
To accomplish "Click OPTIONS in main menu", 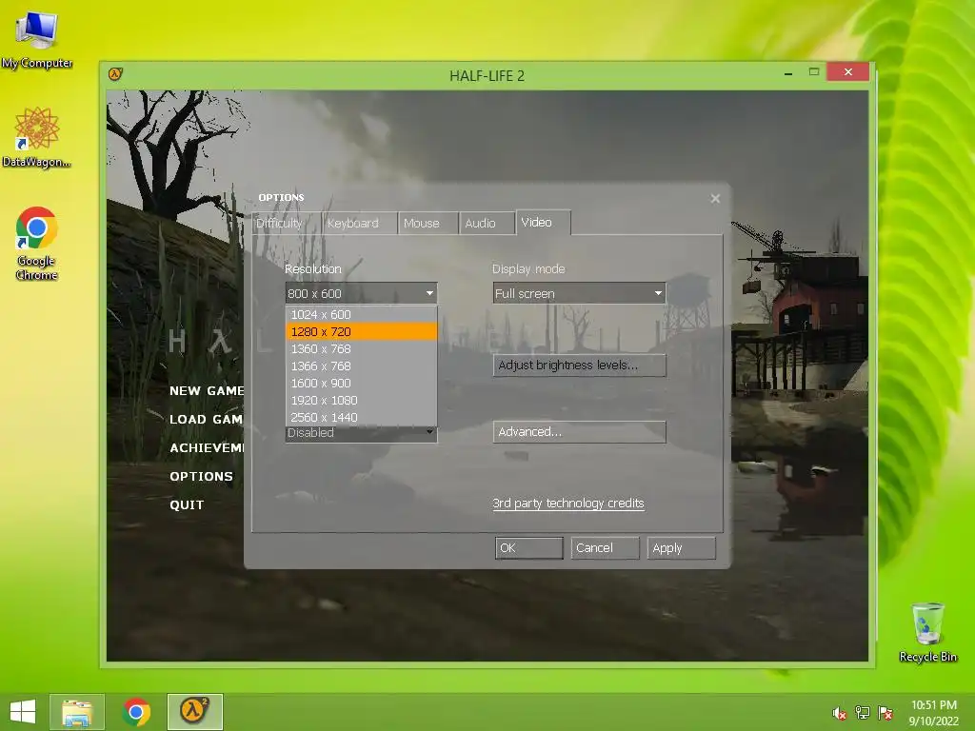I will pyautogui.click(x=201, y=477).
